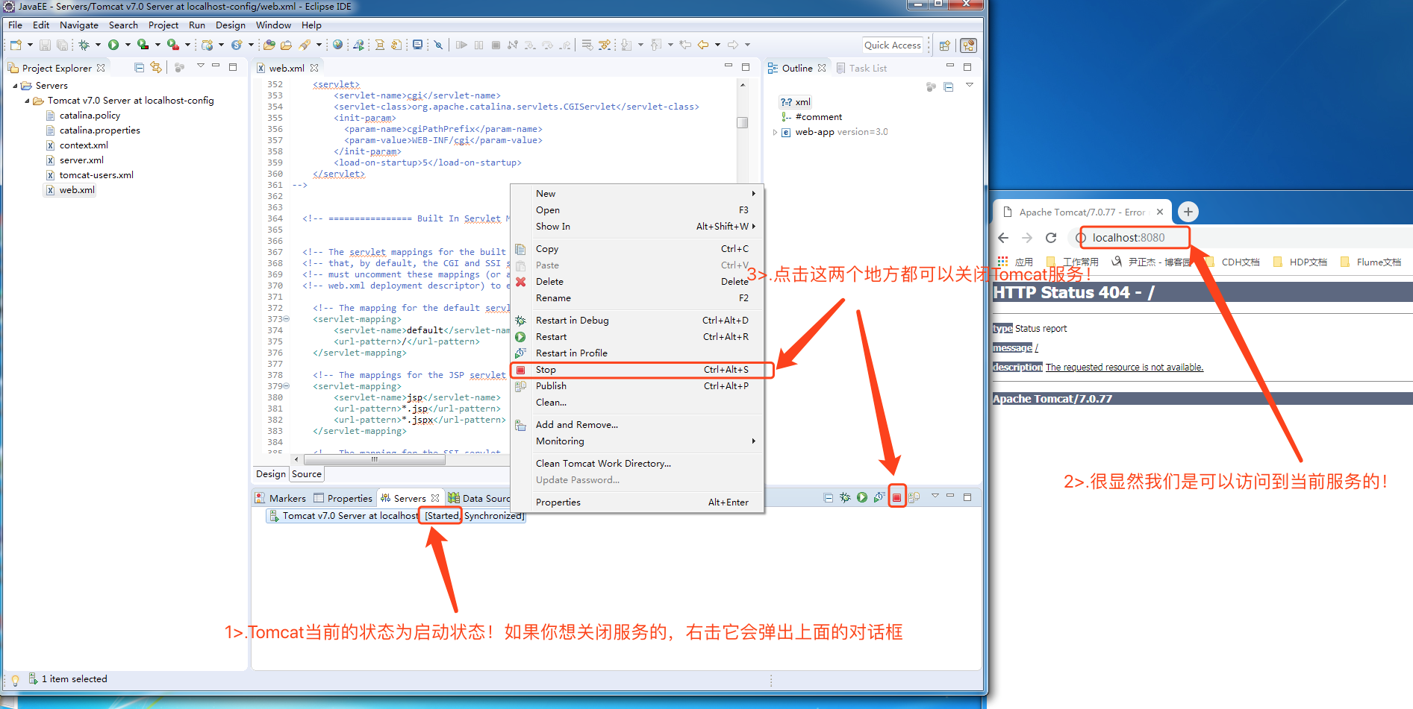
Task: Choose Restart in Profile from context menu
Action: [637, 353]
